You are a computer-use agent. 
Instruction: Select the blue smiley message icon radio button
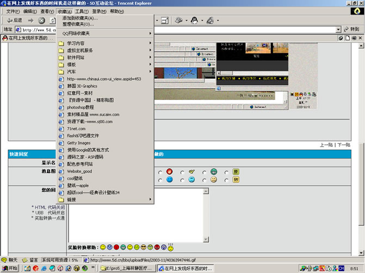(x=160, y=180)
